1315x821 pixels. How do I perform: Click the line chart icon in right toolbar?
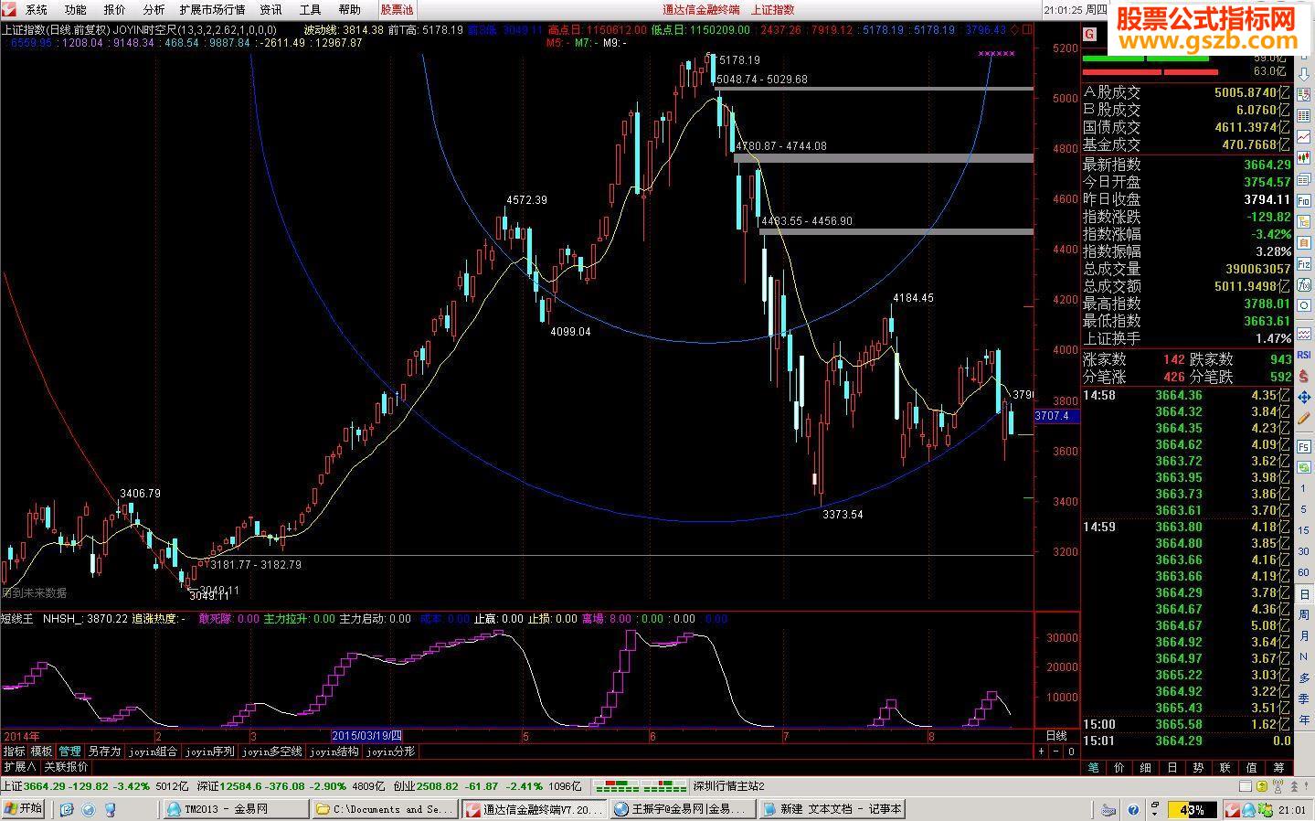click(1304, 135)
